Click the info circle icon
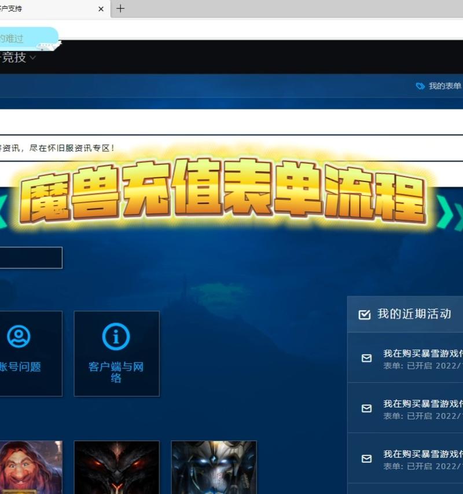This screenshot has height=494, width=463. [116, 336]
